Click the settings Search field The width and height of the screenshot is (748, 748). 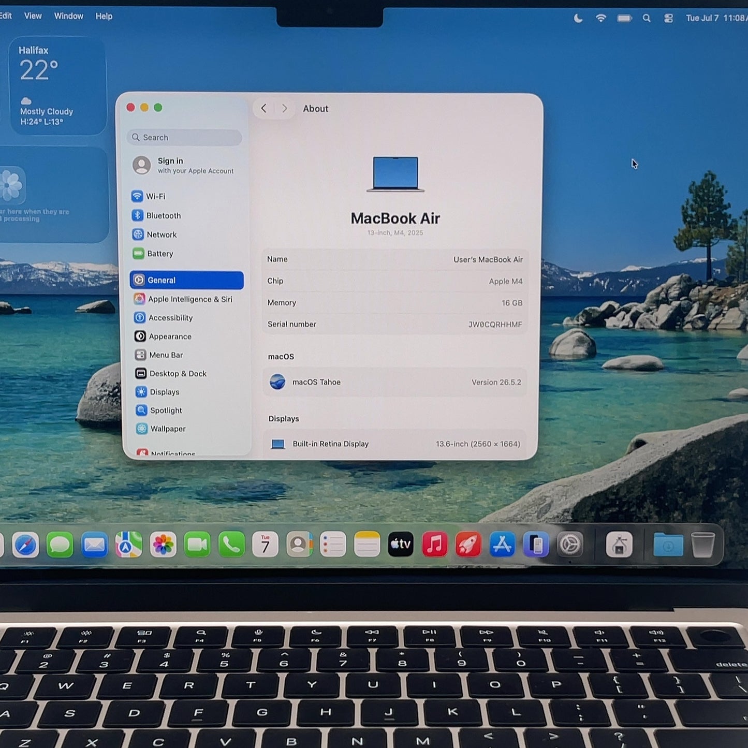pos(184,137)
